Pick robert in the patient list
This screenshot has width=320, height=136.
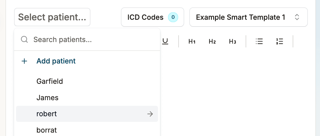[x=47, y=114]
